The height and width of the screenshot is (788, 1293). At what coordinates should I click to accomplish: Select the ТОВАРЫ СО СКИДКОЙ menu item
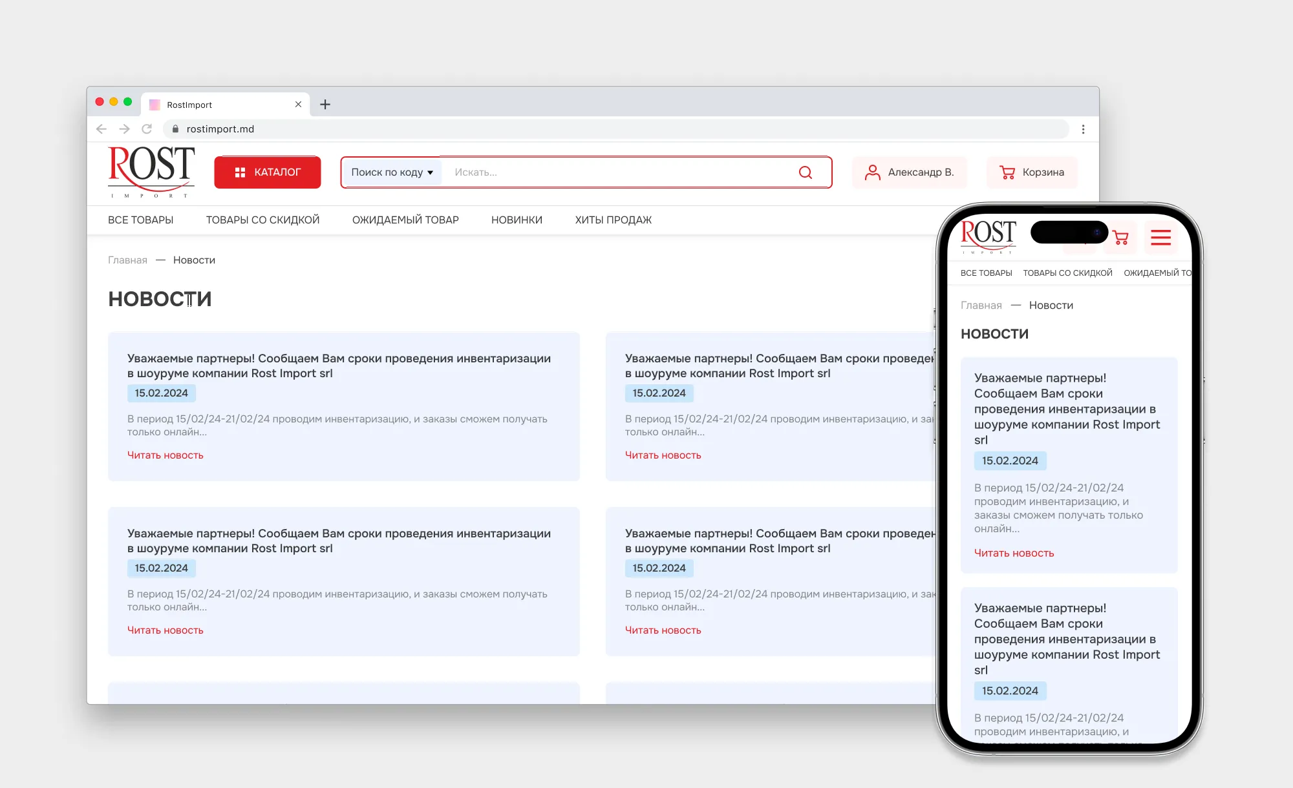(x=262, y=220)
